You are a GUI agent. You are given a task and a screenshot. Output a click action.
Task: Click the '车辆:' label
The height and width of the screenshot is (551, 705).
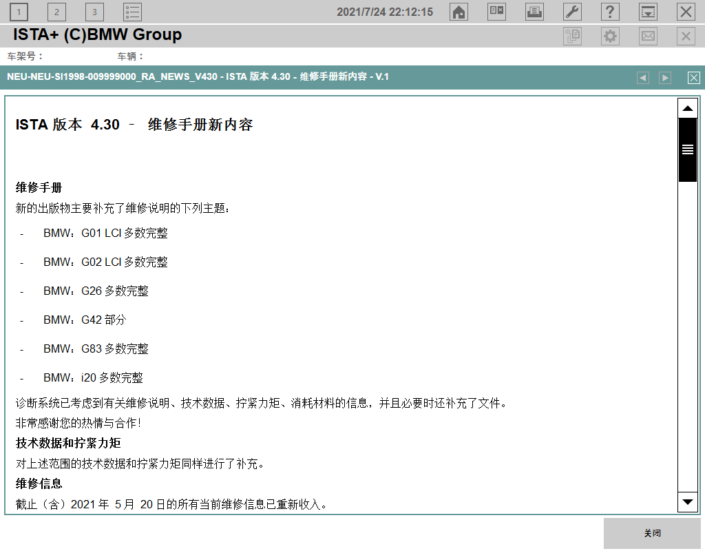[130, 56]
